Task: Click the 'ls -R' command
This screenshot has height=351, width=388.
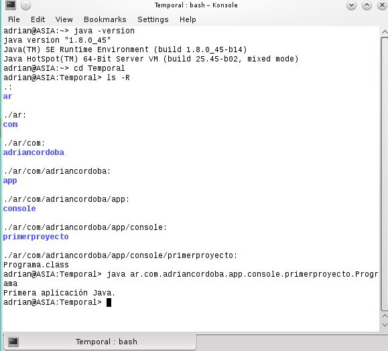Action: [x=118, y=78]
